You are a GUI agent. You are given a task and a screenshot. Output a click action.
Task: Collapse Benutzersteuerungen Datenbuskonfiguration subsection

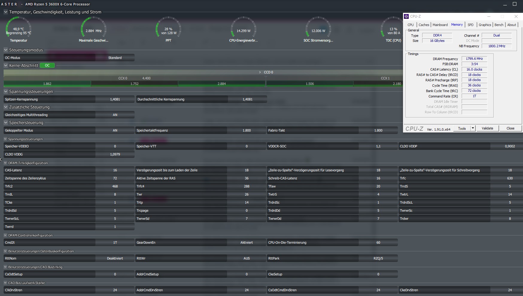[5, 251]
